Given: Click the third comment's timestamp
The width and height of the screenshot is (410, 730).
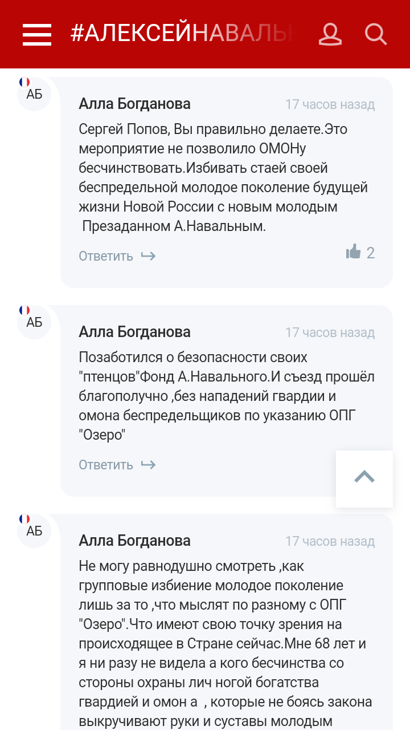Looking at the screenshot, I should (x=330, y=541).
